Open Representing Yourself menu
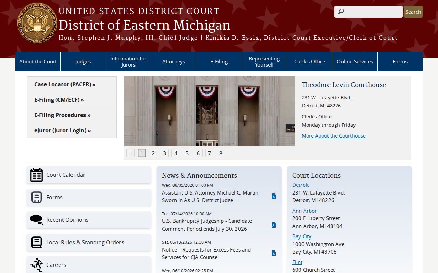The width and height of the screenshot is (438, 273). pos(264,61)
